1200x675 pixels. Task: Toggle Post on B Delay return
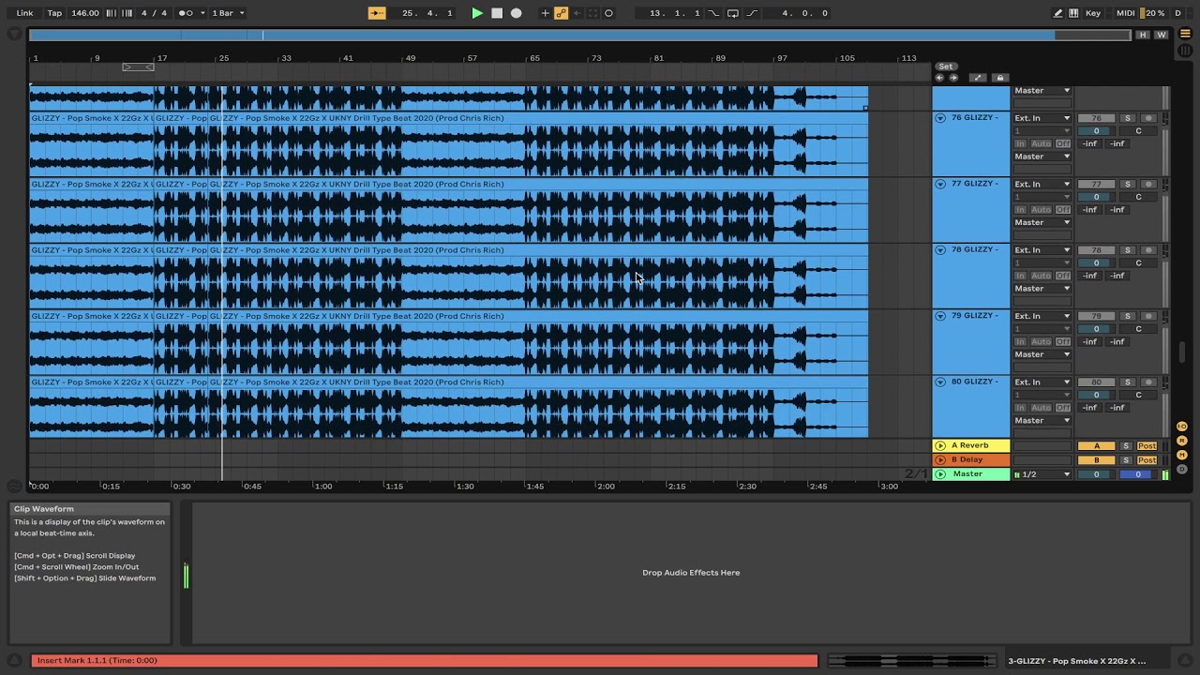pos(1147,460)
